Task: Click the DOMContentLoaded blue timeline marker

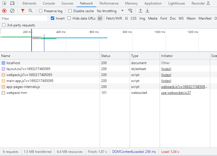Action: coord(32,40)
